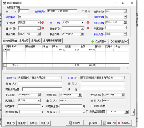Switch to the 合同异常情况处理 tab
The width and height of the screenshot is (144, 128).
coord(52,41)
